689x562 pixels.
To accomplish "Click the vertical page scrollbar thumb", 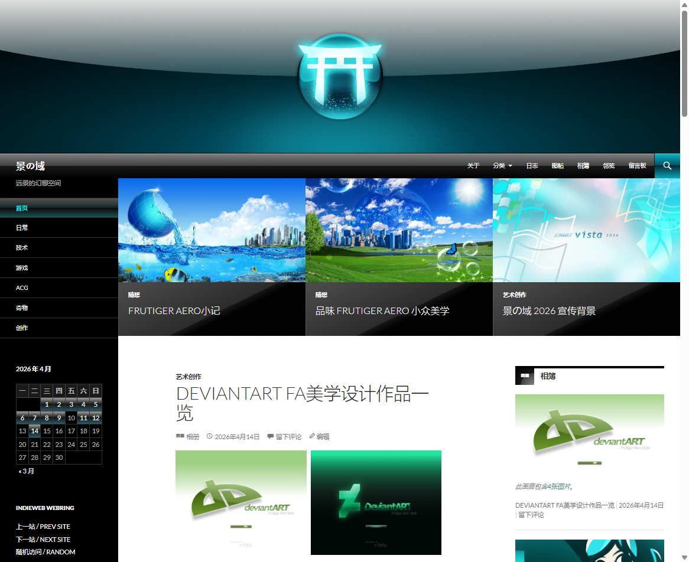I will pyautogui.click(x=684, y=59).
